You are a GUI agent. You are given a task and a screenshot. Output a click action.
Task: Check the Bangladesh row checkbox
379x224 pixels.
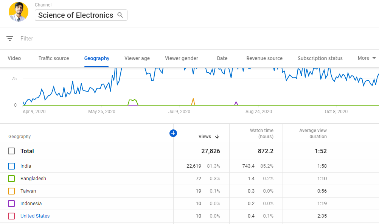(11, 178)
